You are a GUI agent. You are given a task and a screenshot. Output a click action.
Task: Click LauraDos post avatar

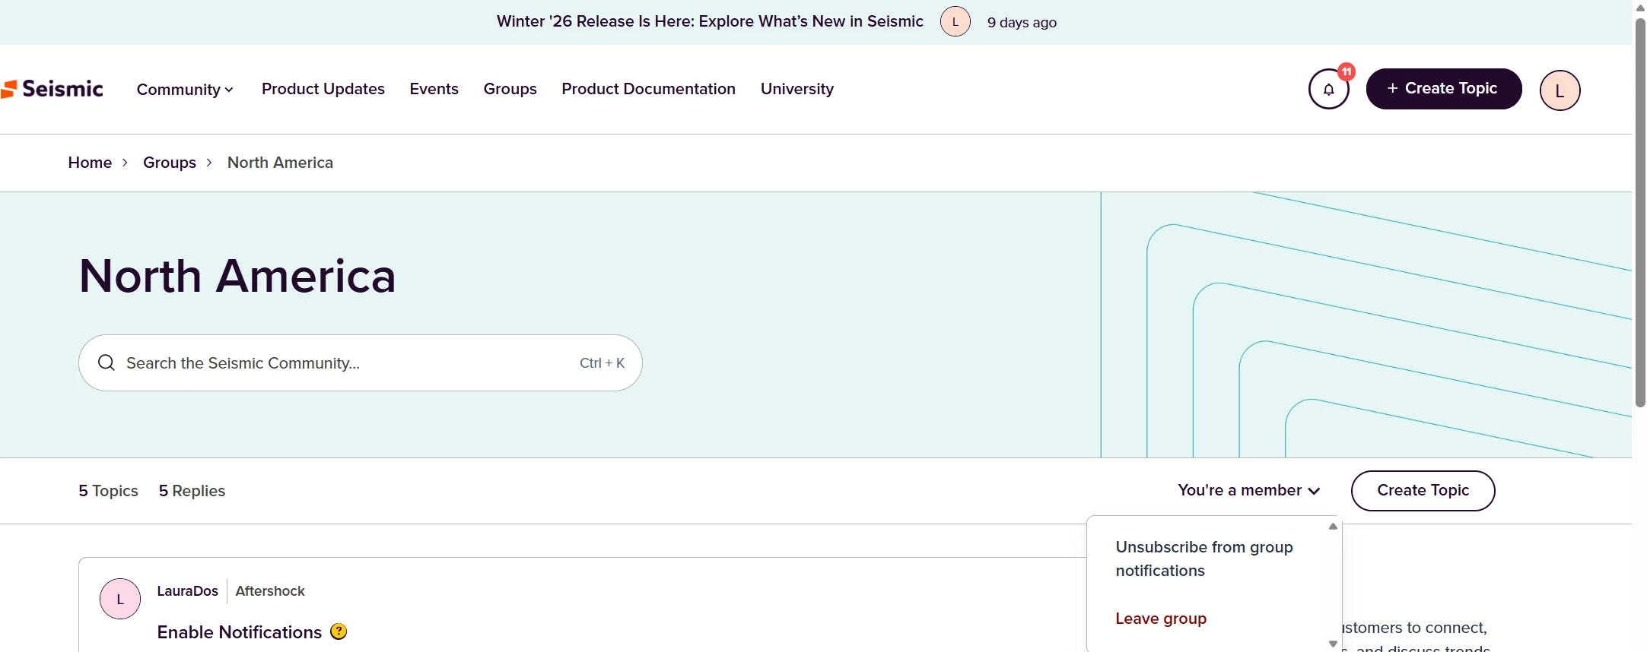click(120, 599)
